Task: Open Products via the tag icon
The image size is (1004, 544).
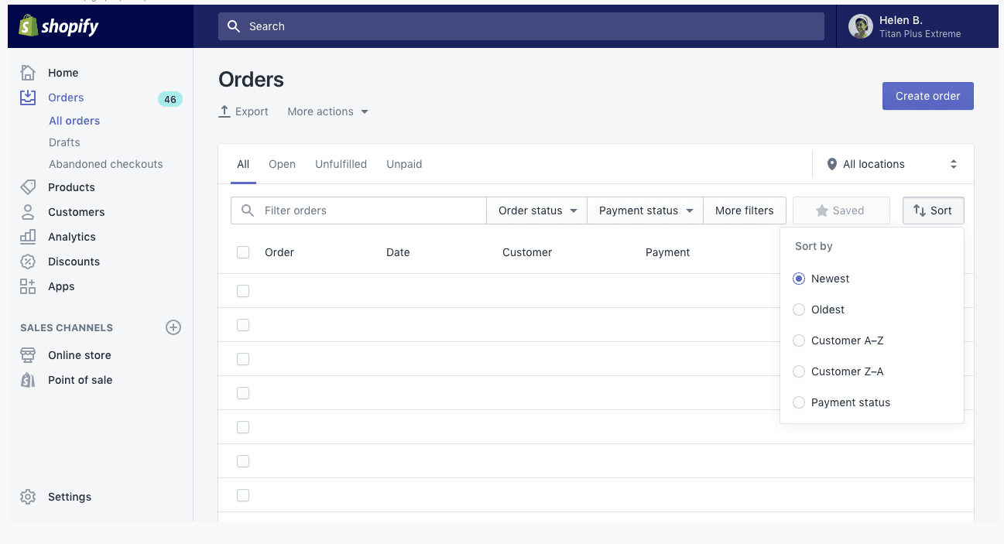Action: pos(28,187)
